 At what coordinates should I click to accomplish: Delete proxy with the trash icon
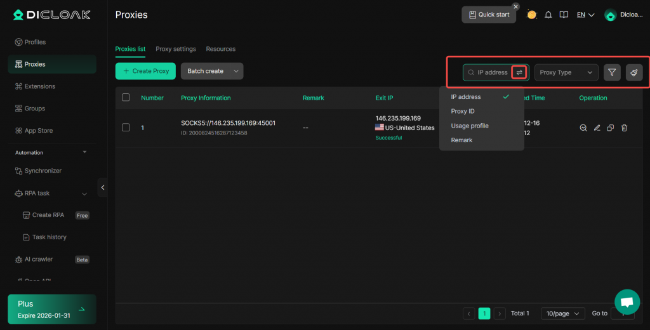(x=624, y=128)
